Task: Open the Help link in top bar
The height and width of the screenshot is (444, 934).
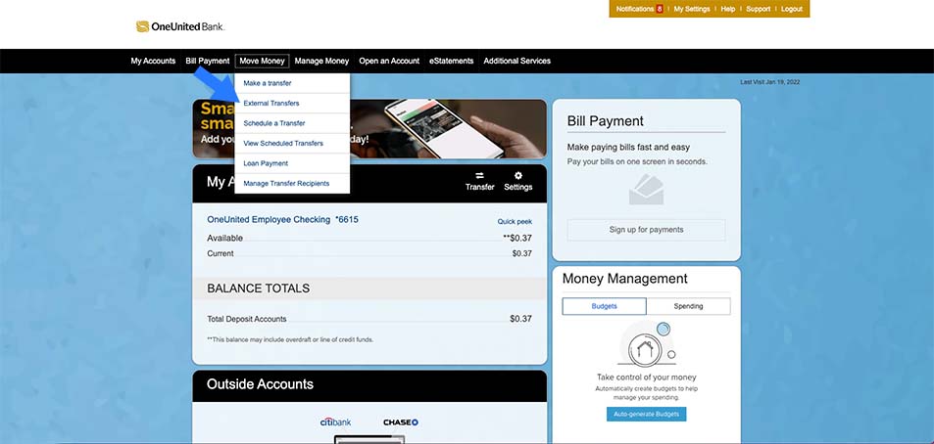Action: (728, 9)
